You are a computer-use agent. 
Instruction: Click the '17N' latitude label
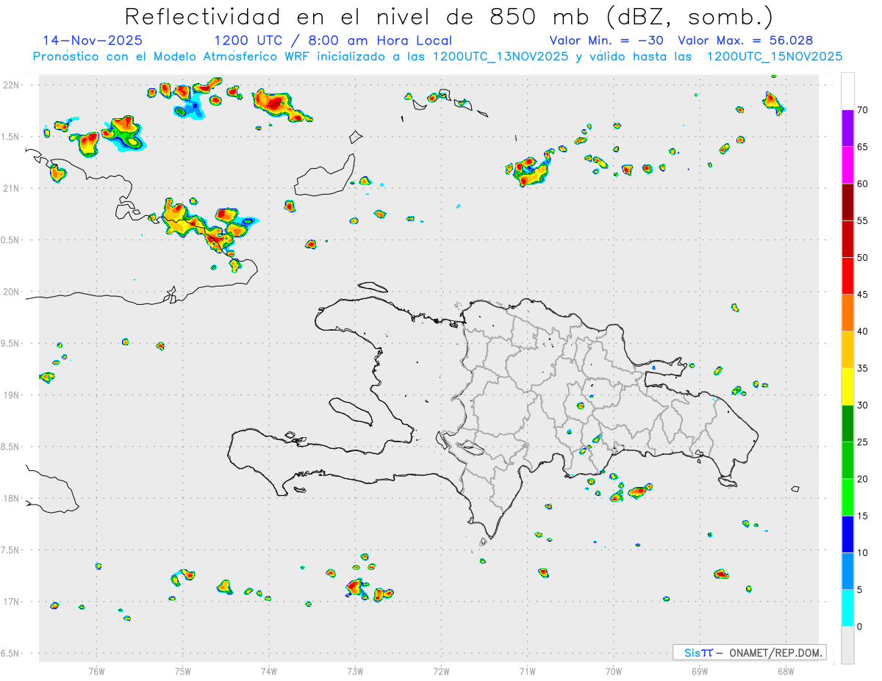(12, 602)
